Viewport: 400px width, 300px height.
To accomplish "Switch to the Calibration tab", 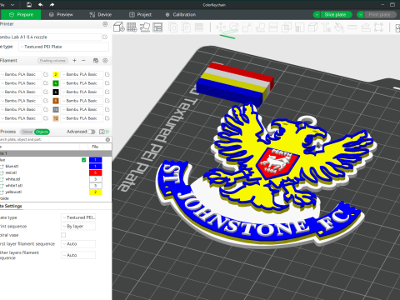I will [x=181, y=15].
